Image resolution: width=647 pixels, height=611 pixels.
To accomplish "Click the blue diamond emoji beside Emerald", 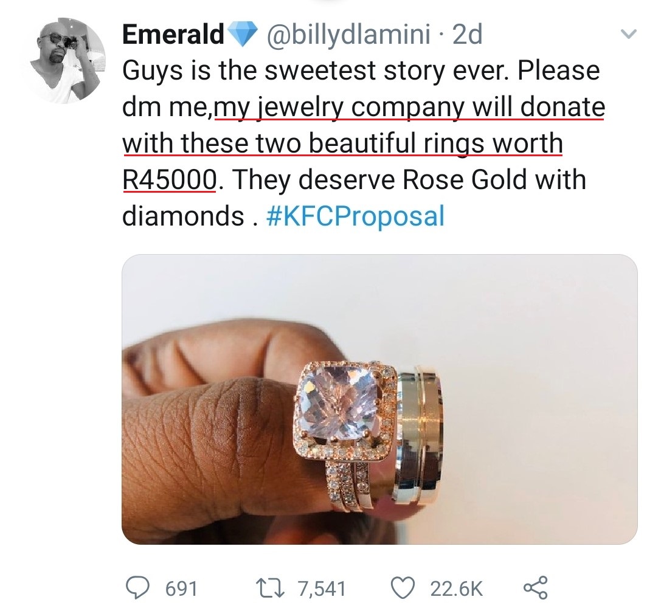I will [243, 35].
